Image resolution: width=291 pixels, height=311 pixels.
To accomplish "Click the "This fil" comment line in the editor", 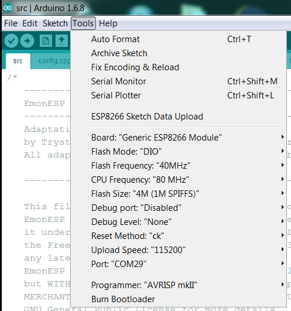I will (x=47, y=207).
